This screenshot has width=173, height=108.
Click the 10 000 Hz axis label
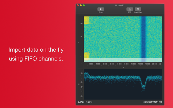pyautogui.click(x=119, y=64)
